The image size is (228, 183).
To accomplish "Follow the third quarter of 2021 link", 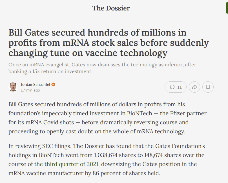I will point(66,164).
